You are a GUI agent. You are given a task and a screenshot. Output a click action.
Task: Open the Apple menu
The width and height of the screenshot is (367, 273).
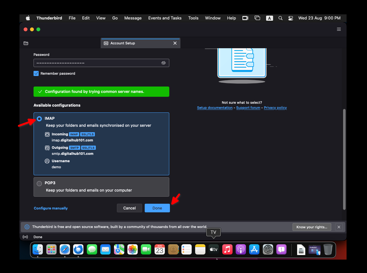[x=28, y=18]
